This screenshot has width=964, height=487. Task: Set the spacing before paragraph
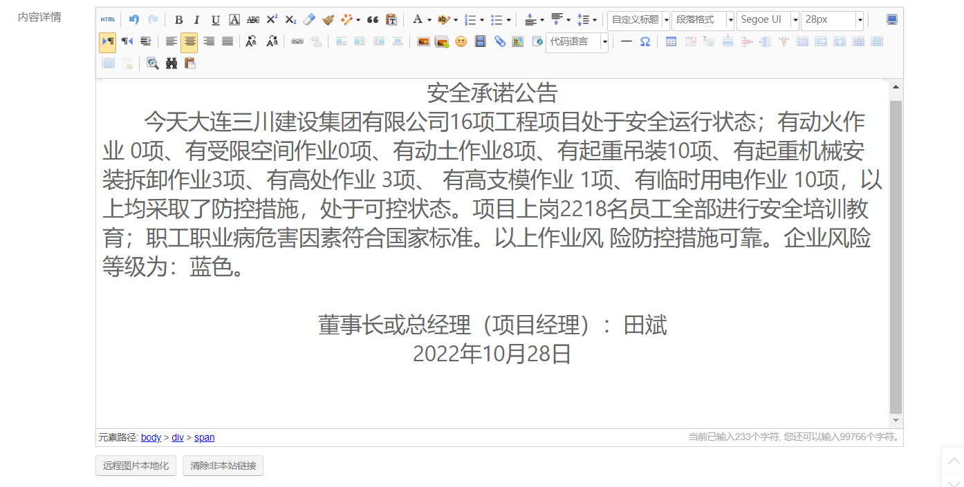click(530, 20)
